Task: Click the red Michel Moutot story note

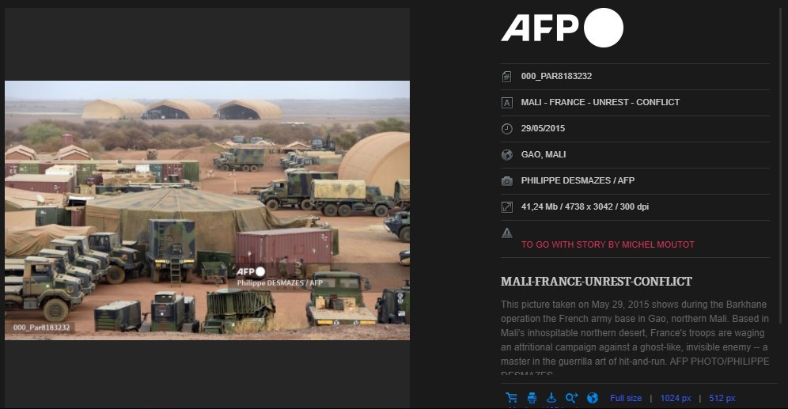Action: [x=608, y=244]
